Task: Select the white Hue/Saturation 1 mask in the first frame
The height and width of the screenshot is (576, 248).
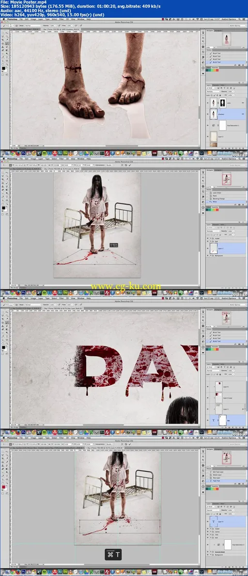Action: click(222, 125)
